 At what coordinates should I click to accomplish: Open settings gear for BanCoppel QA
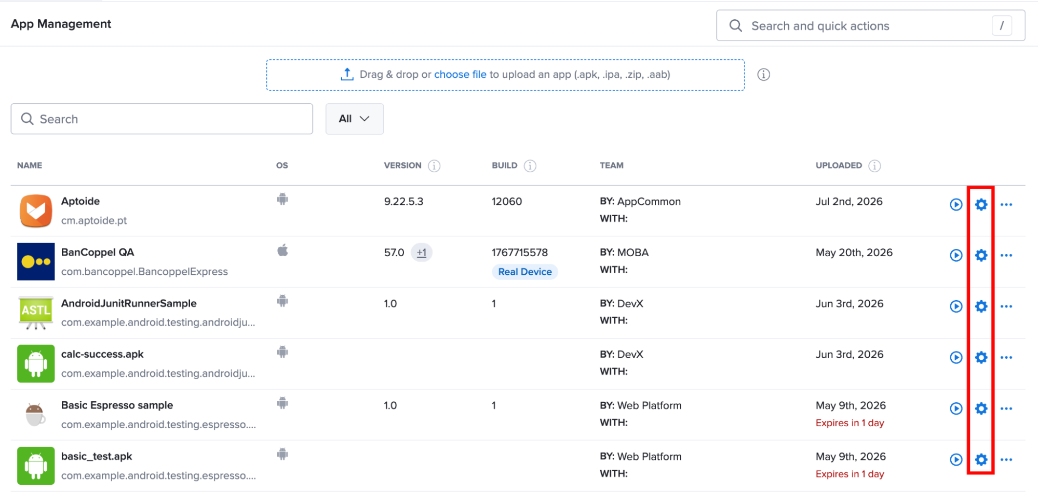click(x=981, y=256)
